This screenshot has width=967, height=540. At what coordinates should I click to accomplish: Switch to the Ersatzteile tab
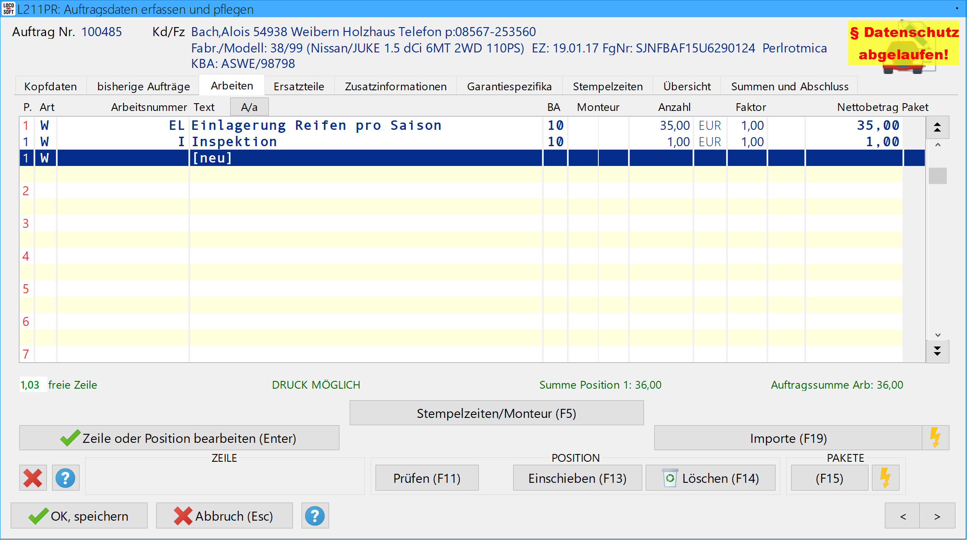click(299, 86)
